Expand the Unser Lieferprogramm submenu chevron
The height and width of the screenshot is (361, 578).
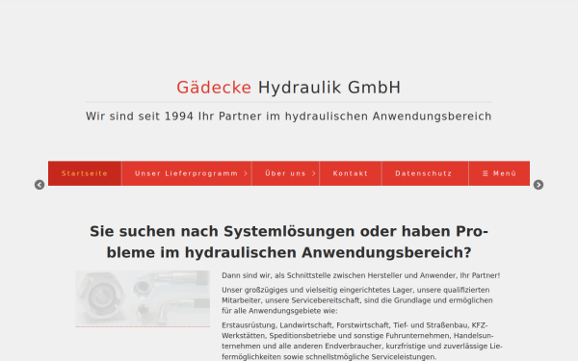(x=246, y=173)
